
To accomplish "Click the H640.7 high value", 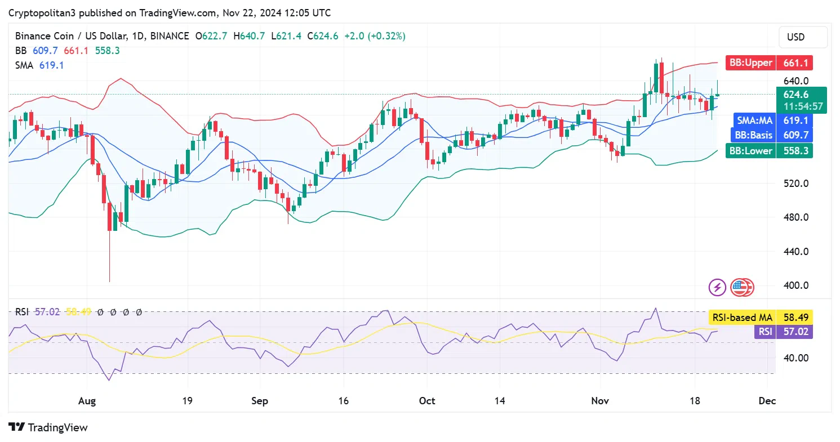I will click(x=249, y=36).
